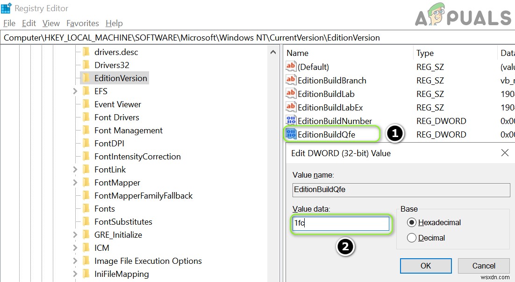Click the tree pane scroll-up arrow
515x282 pixels.
tap(273, 52)
